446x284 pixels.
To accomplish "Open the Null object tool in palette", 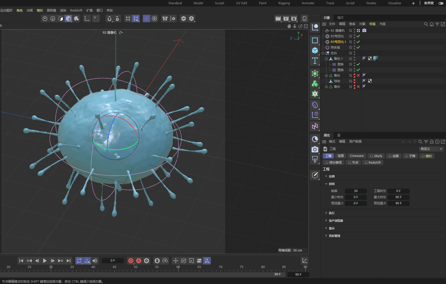I will [x=315, y=27].
